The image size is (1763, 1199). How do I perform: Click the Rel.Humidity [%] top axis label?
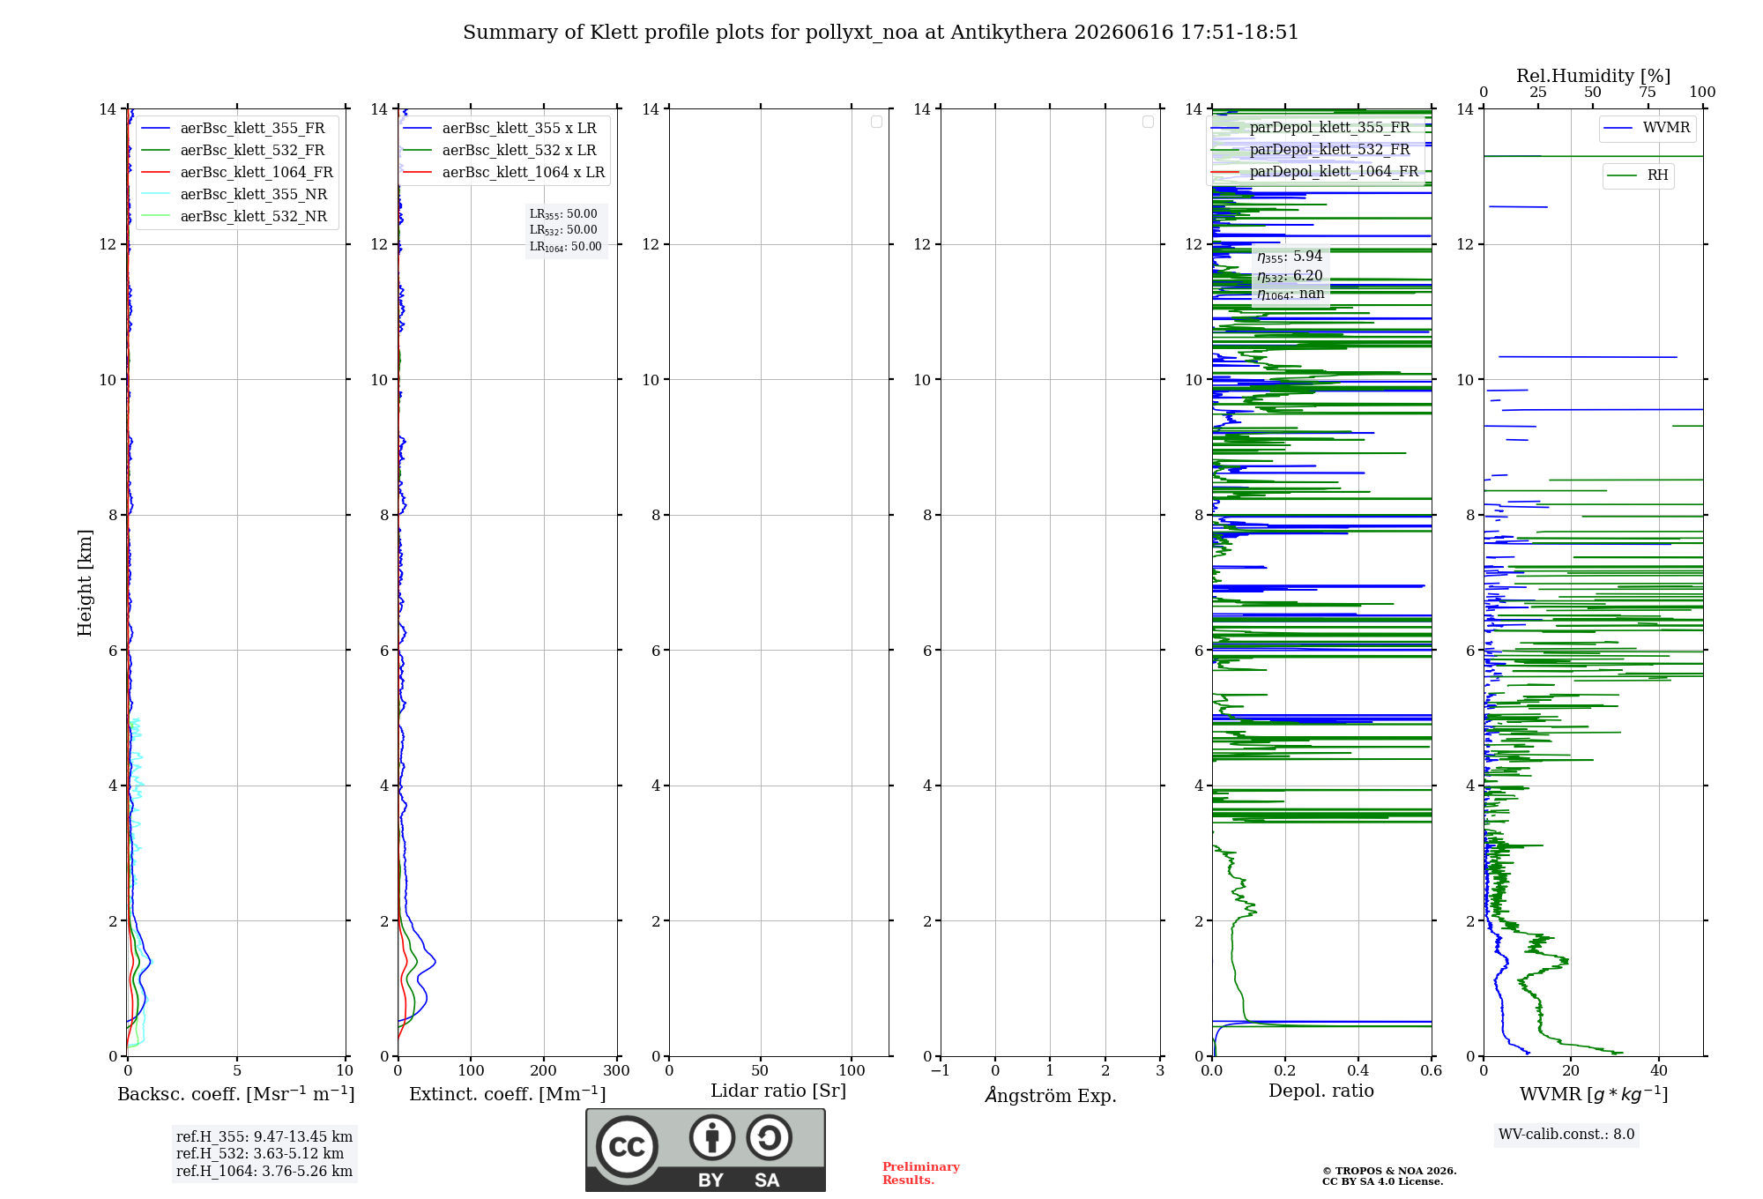(x=1594, y=76)
